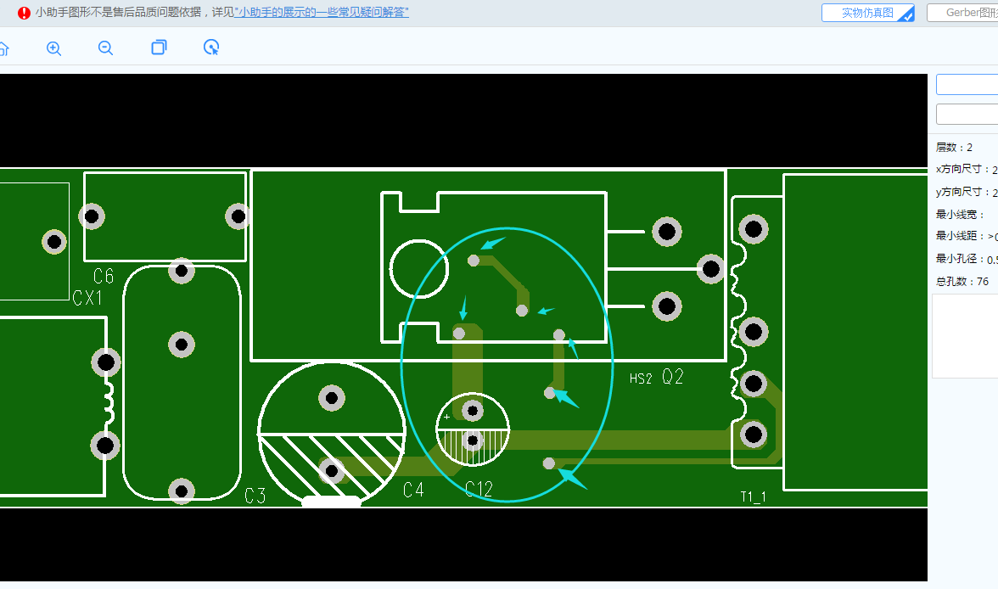Select the C6 label on the PCB
Viewport: 998px width, 589px height.
[104, 276]
